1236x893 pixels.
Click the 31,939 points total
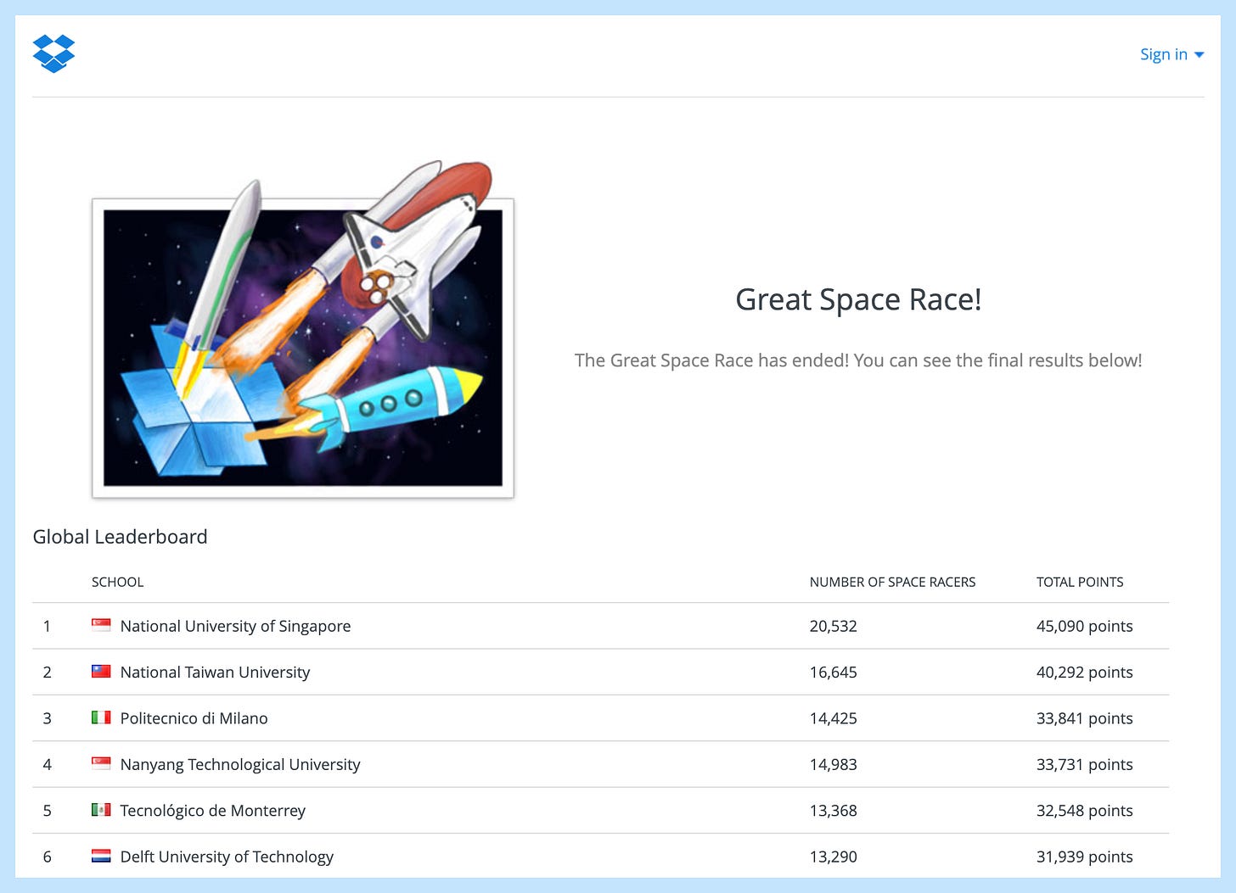(1084, 857)
